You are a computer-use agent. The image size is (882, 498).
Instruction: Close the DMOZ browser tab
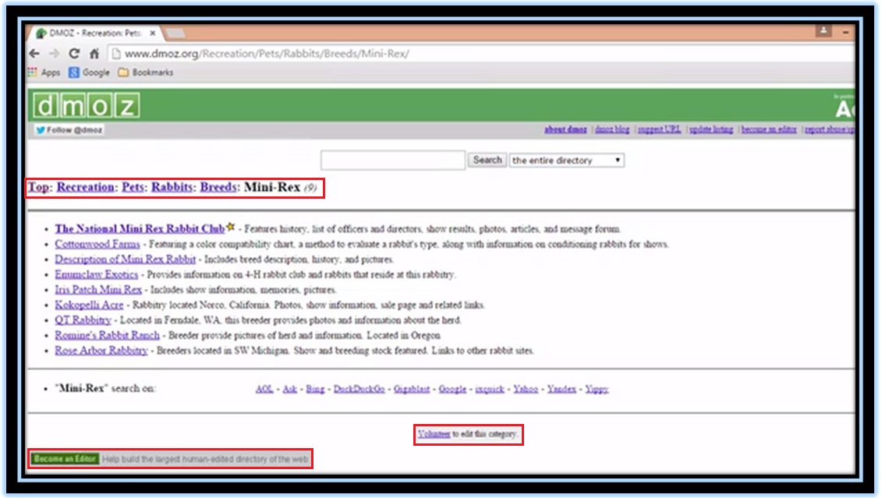click(x=152, y=34)
